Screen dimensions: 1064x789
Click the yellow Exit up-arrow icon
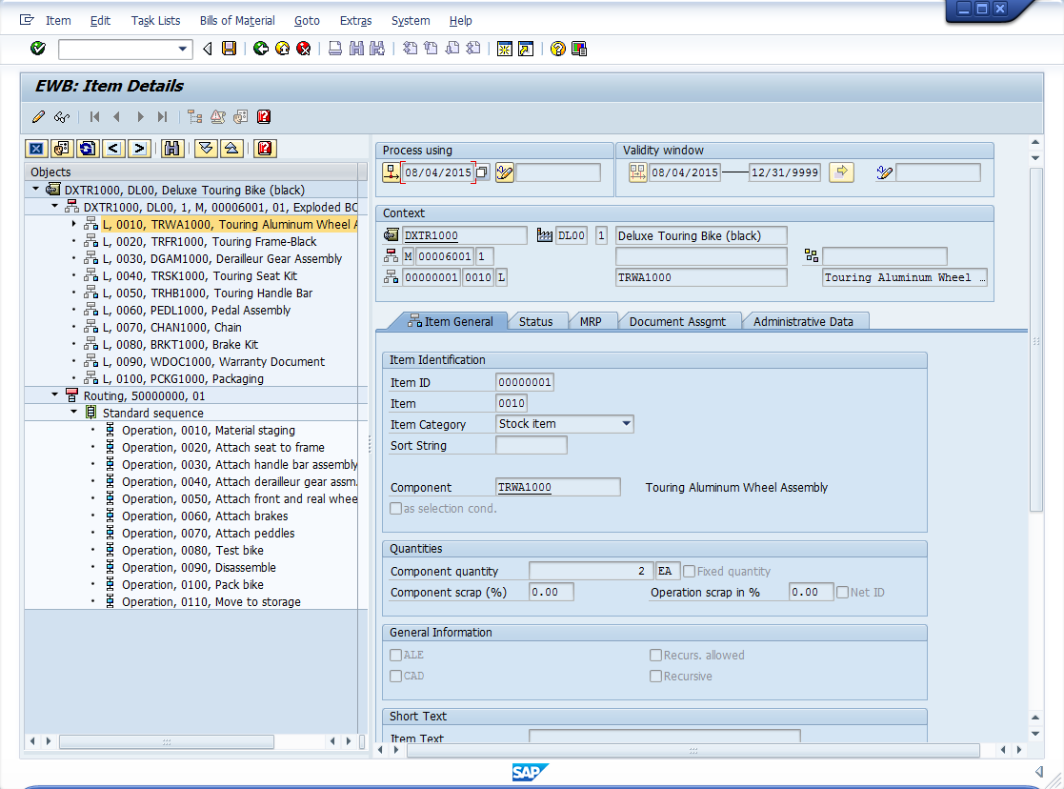pyautogui.click(x=282, y=49)
